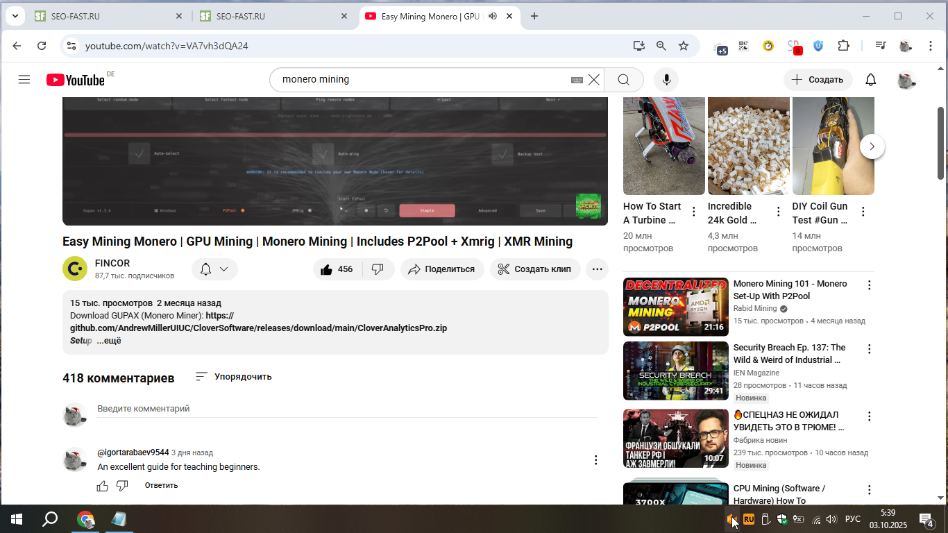Viewport: 948px width, 533px height.
Task: Open the blue shield U extension
Action: tap(818, 46)
